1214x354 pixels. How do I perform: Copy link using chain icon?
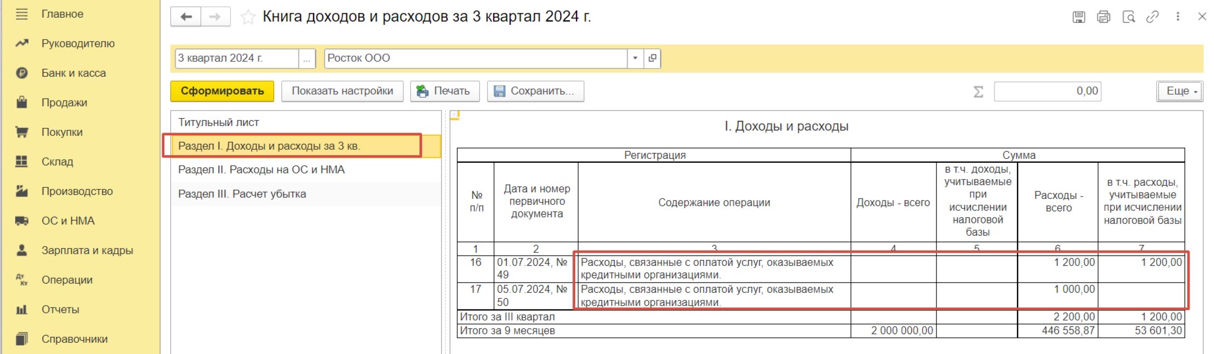tap(1152, 17)
